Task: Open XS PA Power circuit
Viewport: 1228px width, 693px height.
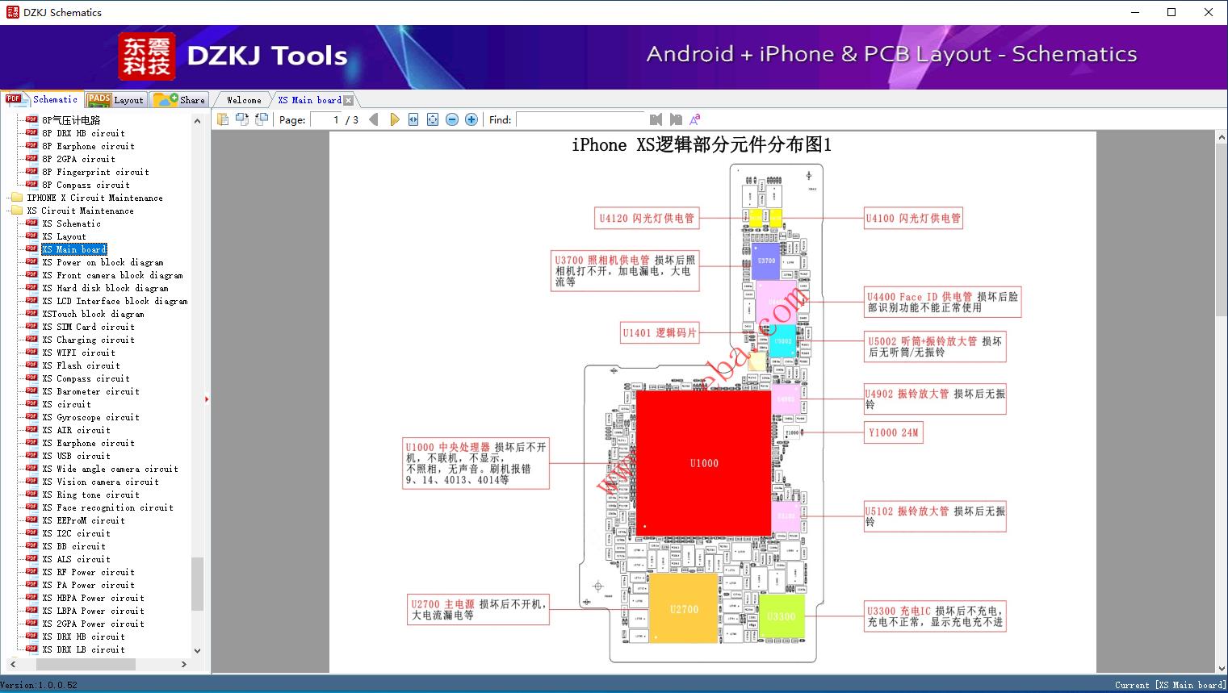Action: (88, 585)
